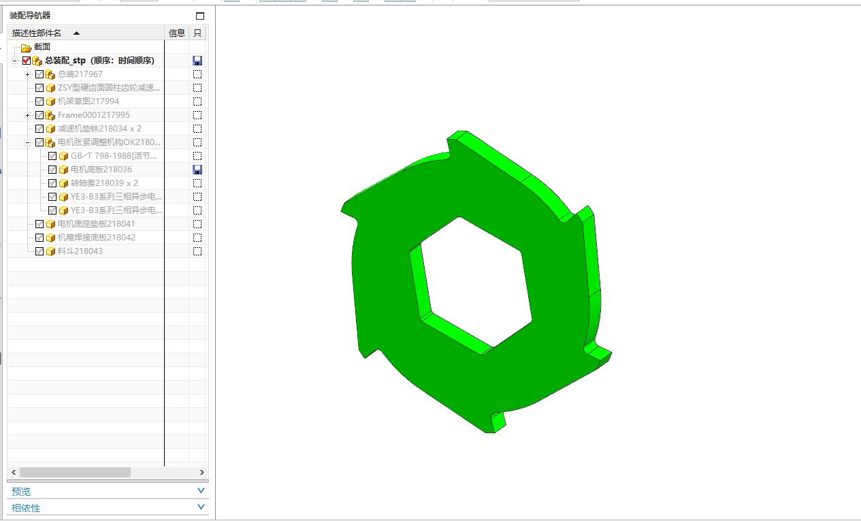Expand the 预览 panel
Image resolution: width=861 pixels, height=521 pixels.
[201, 491]
